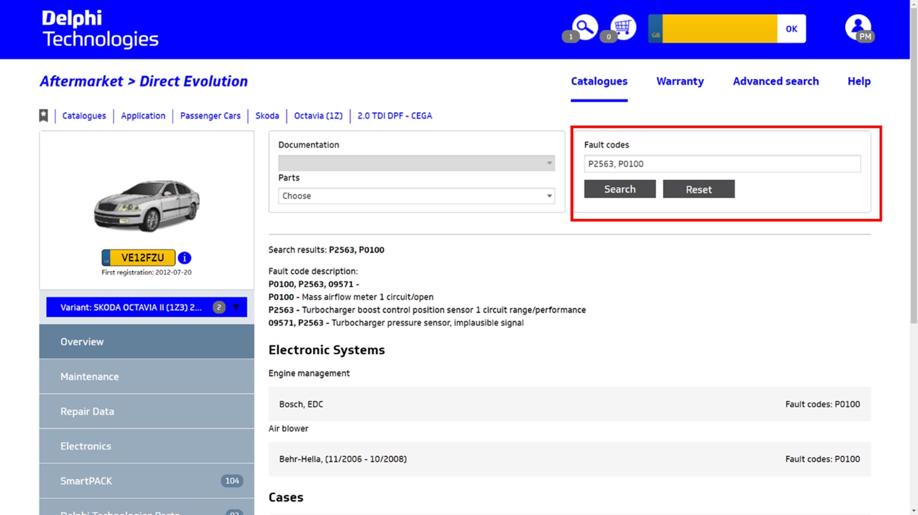918x515 pixels.
Task: Open the disabled Documentation dropdown
Action: point(416,164)
